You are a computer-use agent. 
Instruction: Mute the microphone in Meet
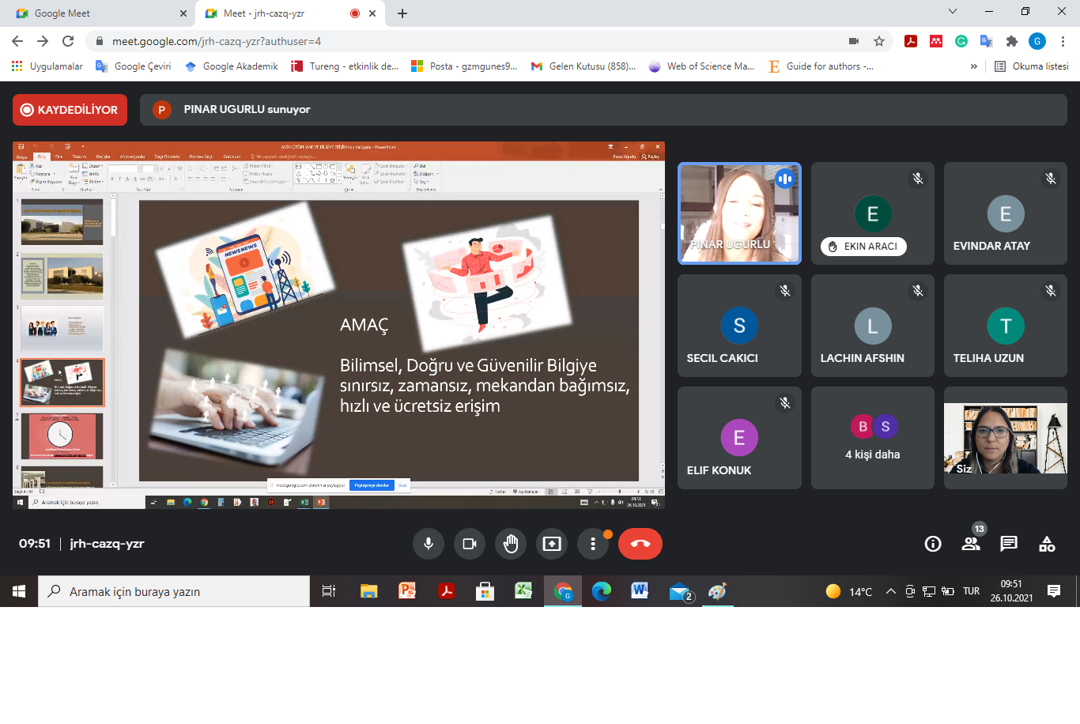tap(428, 544)
